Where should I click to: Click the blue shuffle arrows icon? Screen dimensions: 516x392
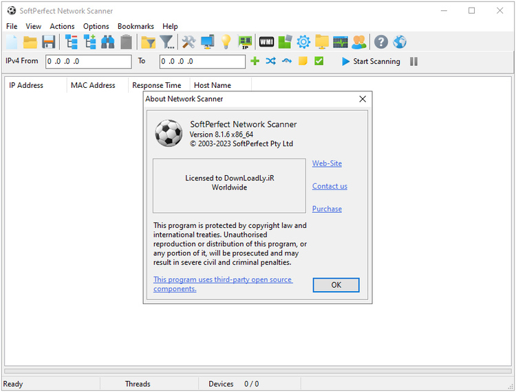pos(270,61)
